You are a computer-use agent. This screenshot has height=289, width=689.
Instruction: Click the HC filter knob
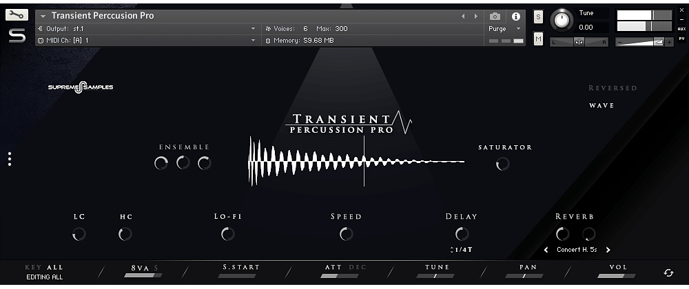125,234
